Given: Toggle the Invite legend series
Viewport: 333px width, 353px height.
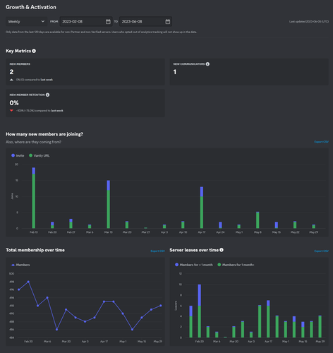Looking at the screenshot, I should 18,155.
